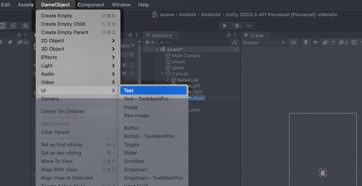Expand the button_up tree node
The height and width of the screenshot is (186, 362).
tap(168, 80)
